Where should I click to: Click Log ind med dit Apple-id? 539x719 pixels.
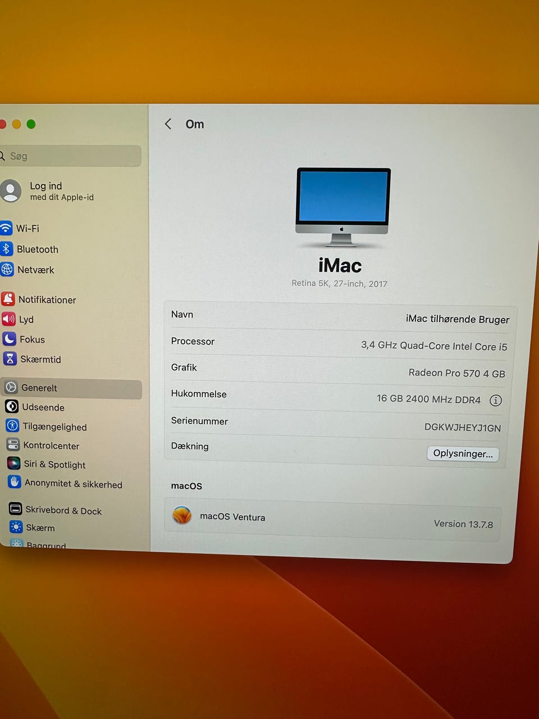[x=62, y=191]
